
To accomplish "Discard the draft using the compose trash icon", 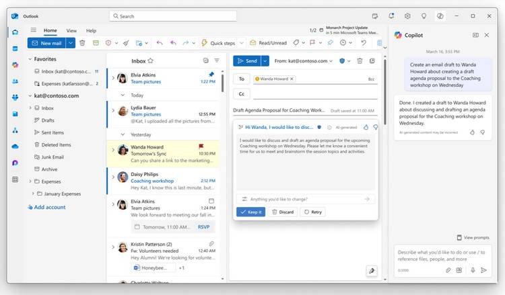I will pyautogui.click(x=360, y=61).
